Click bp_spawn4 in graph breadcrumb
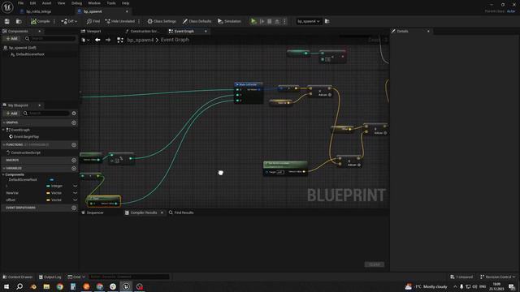 tap(141, 40)
